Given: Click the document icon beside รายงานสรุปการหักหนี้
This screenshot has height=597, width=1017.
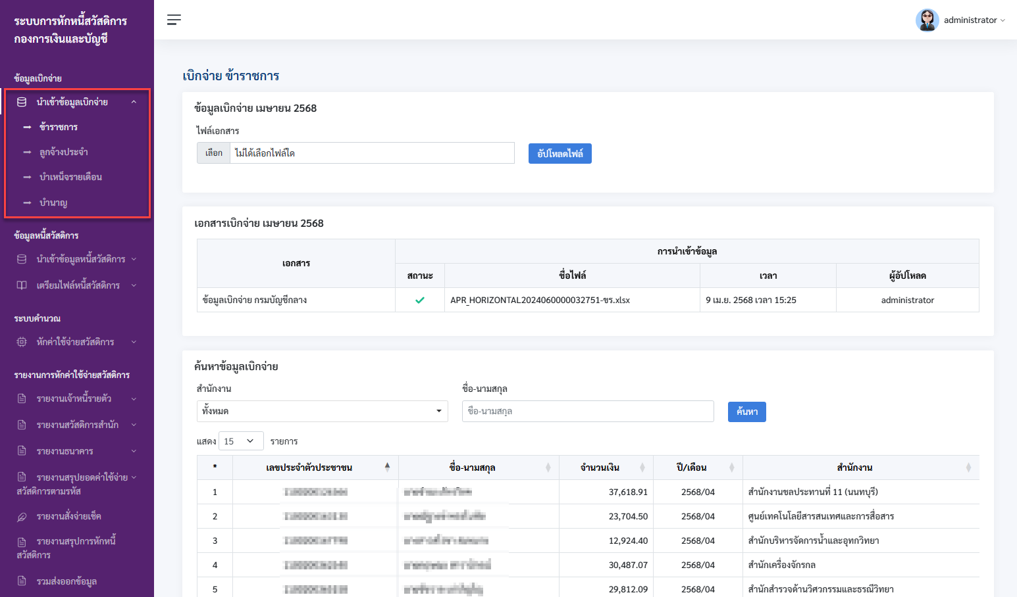Looking at the screenshot, I should [22, 542].
